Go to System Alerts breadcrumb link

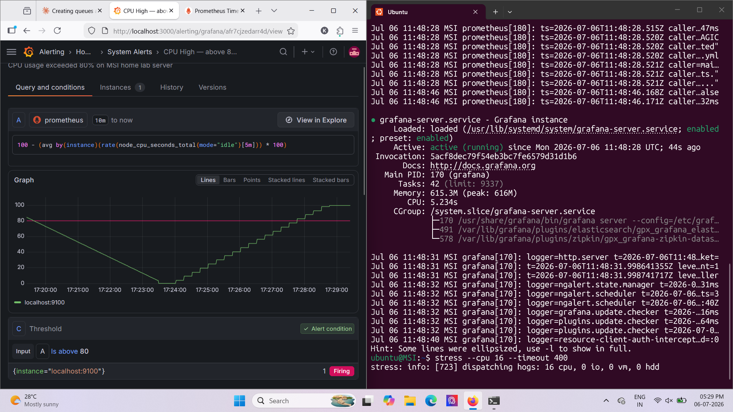pyautogui.click(x=129, y=52)
